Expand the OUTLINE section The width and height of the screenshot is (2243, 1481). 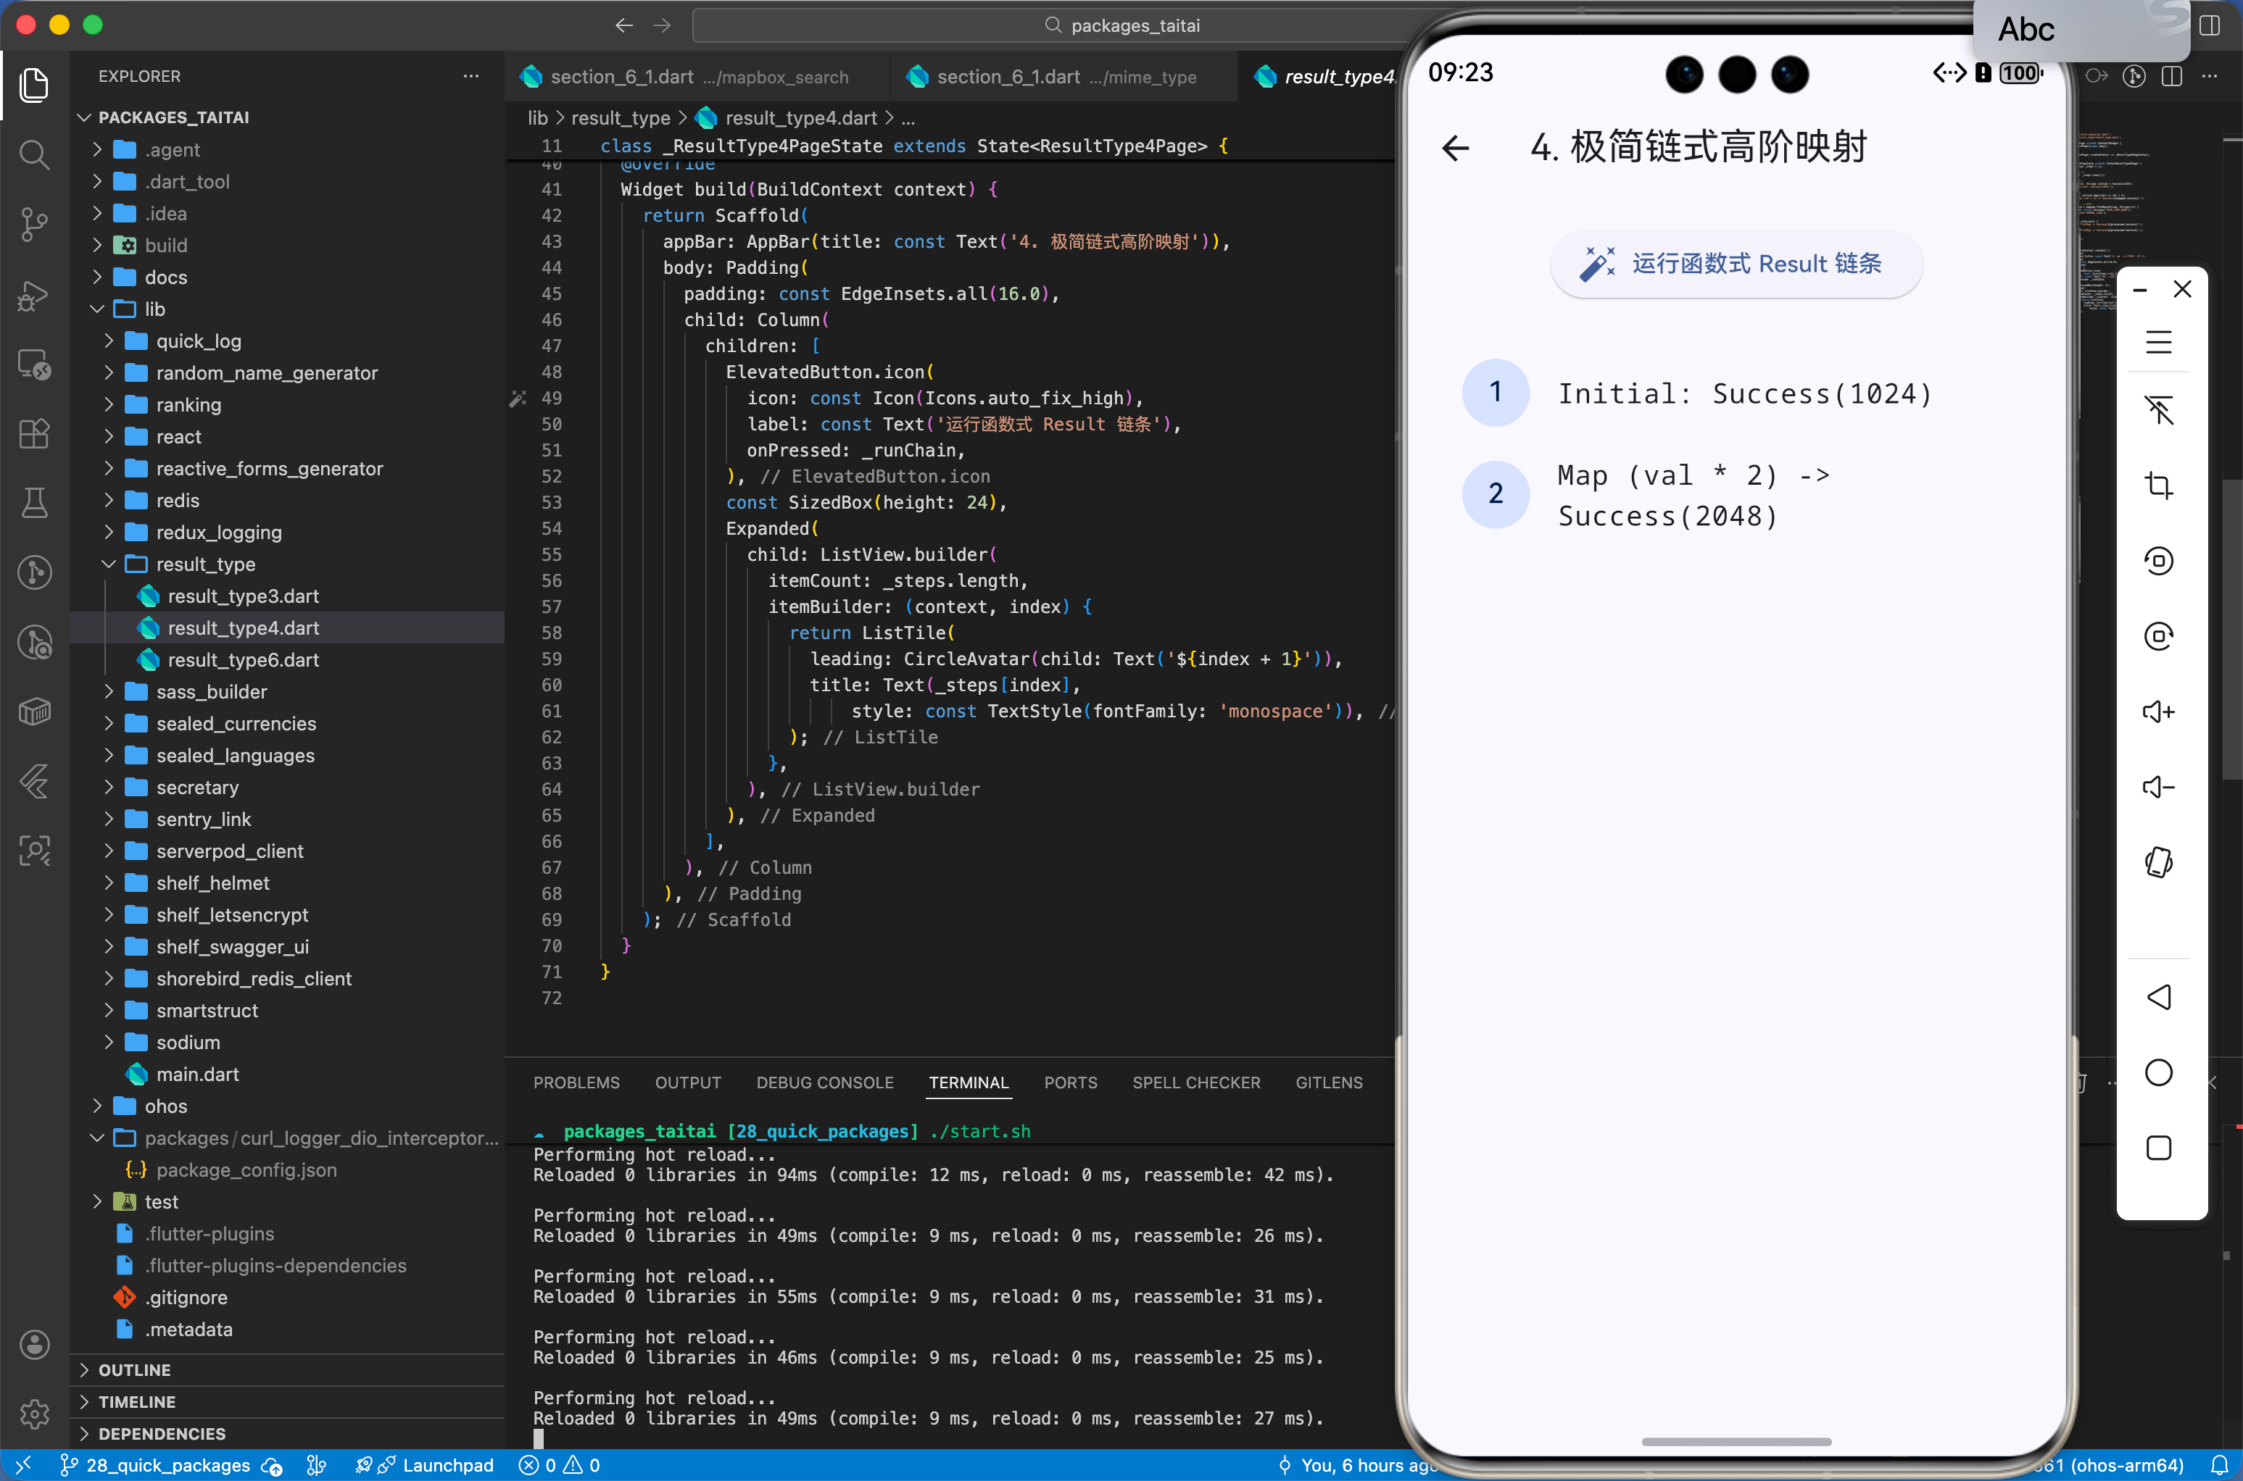[134, 1369]
